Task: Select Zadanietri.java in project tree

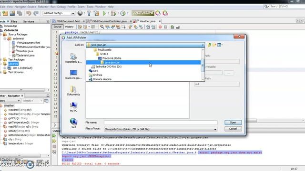Action: pyautogui.click(x=26, y=56)
